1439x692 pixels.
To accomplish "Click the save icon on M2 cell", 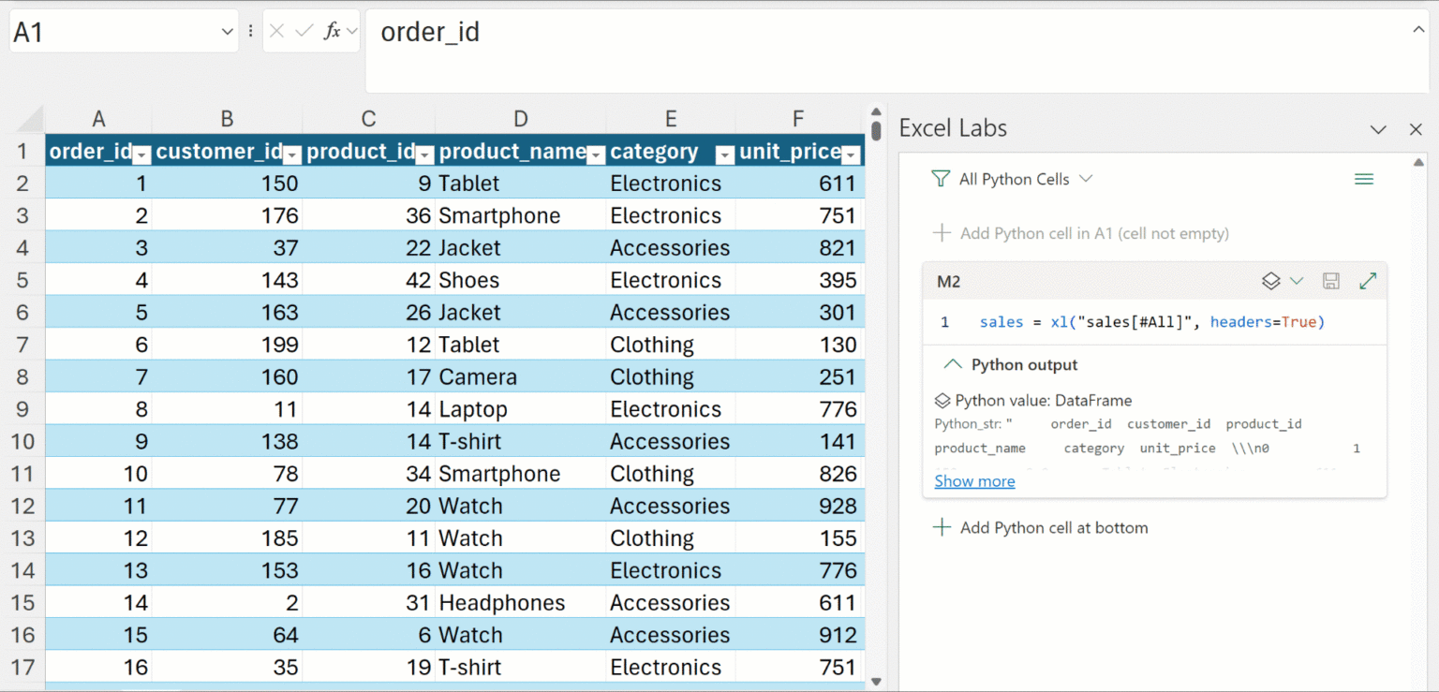I will pyautogui.click(x=1330, y=281).
